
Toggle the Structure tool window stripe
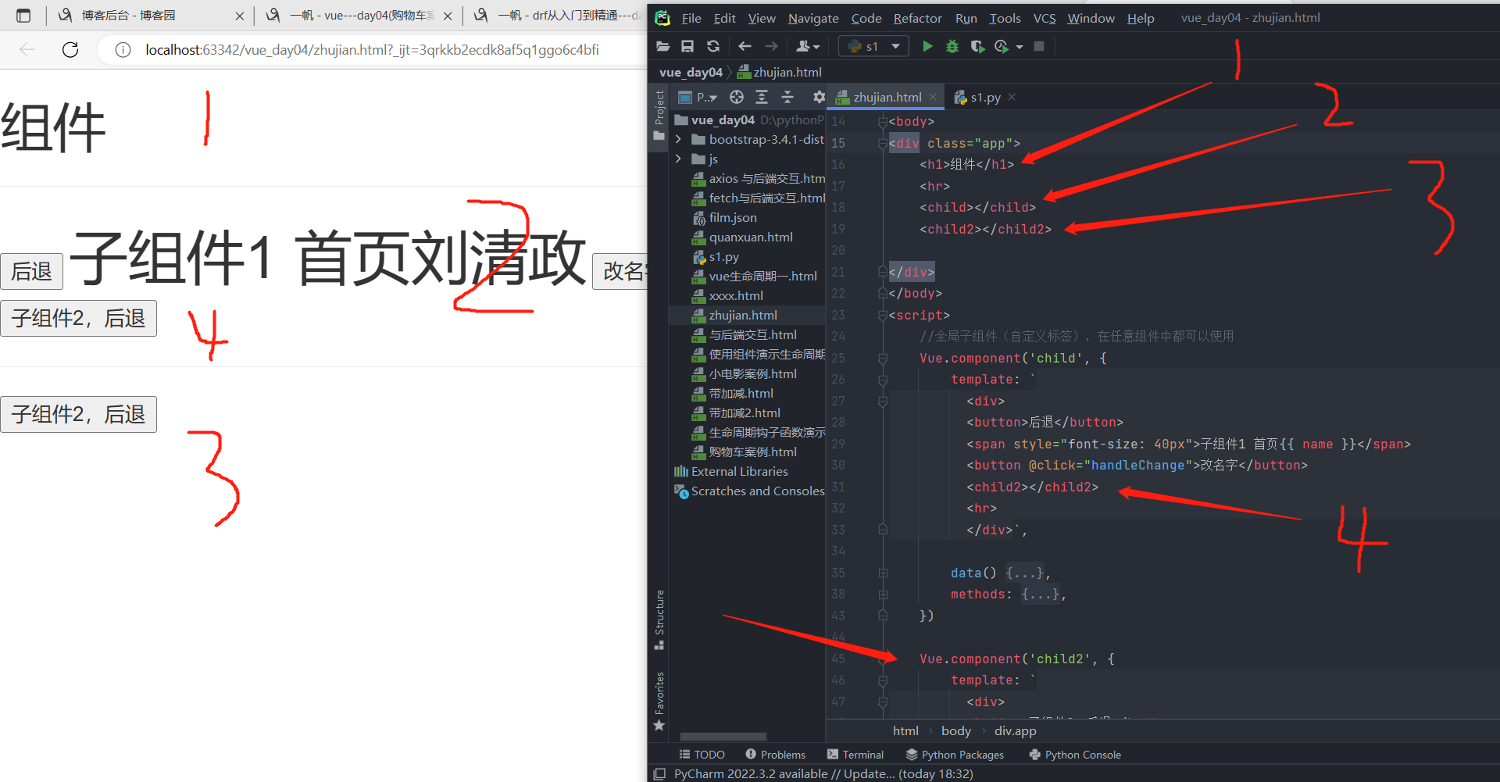(x=659, y=620)
